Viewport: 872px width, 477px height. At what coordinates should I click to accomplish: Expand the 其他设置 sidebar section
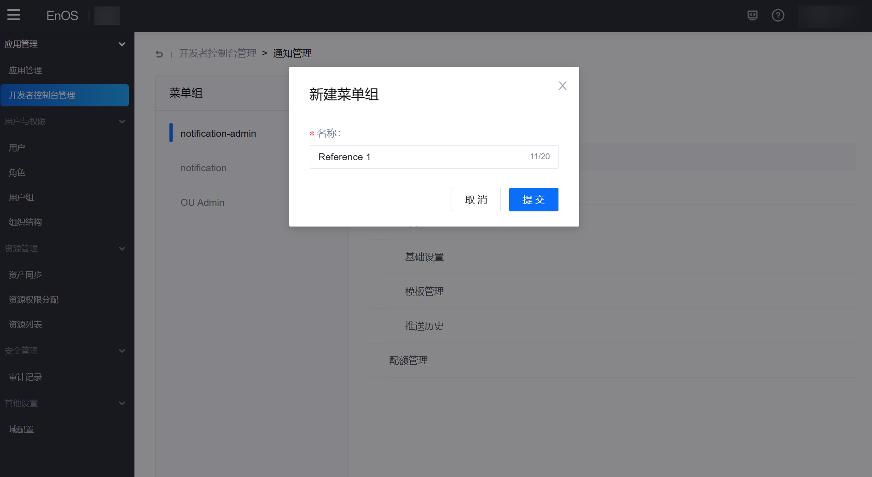[122, 403]
